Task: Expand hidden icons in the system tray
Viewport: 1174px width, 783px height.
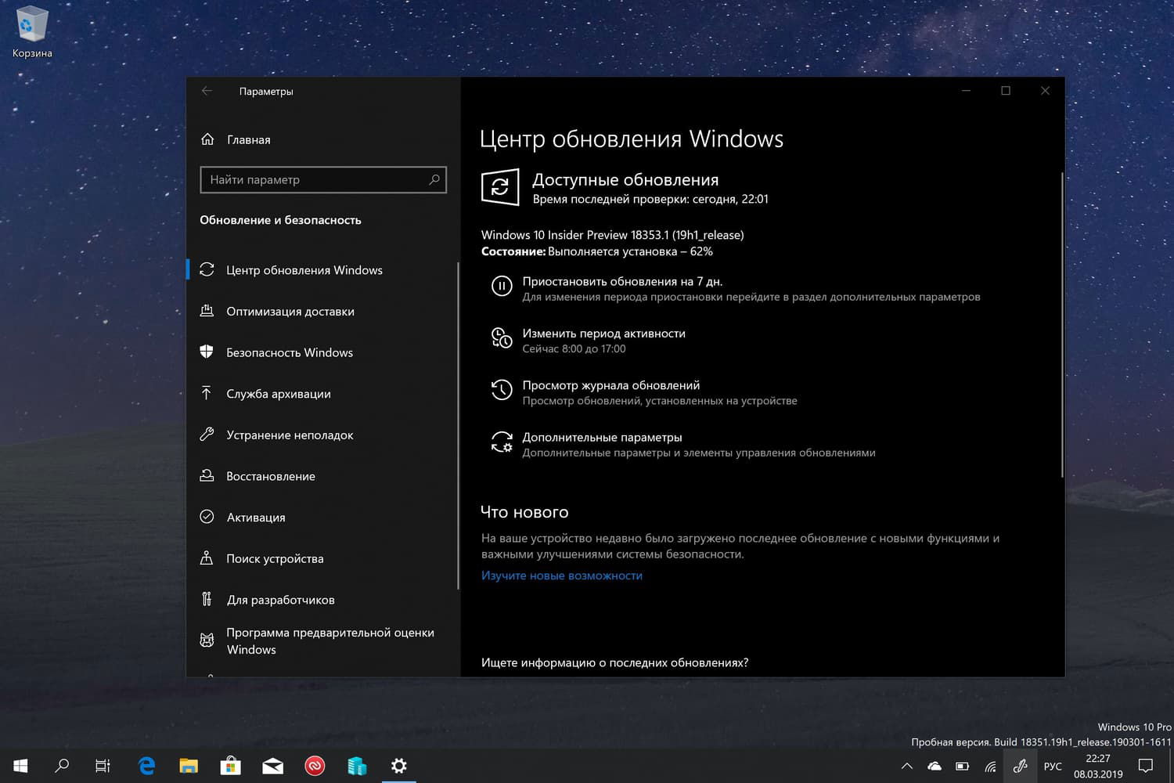Action: point(906,766)
